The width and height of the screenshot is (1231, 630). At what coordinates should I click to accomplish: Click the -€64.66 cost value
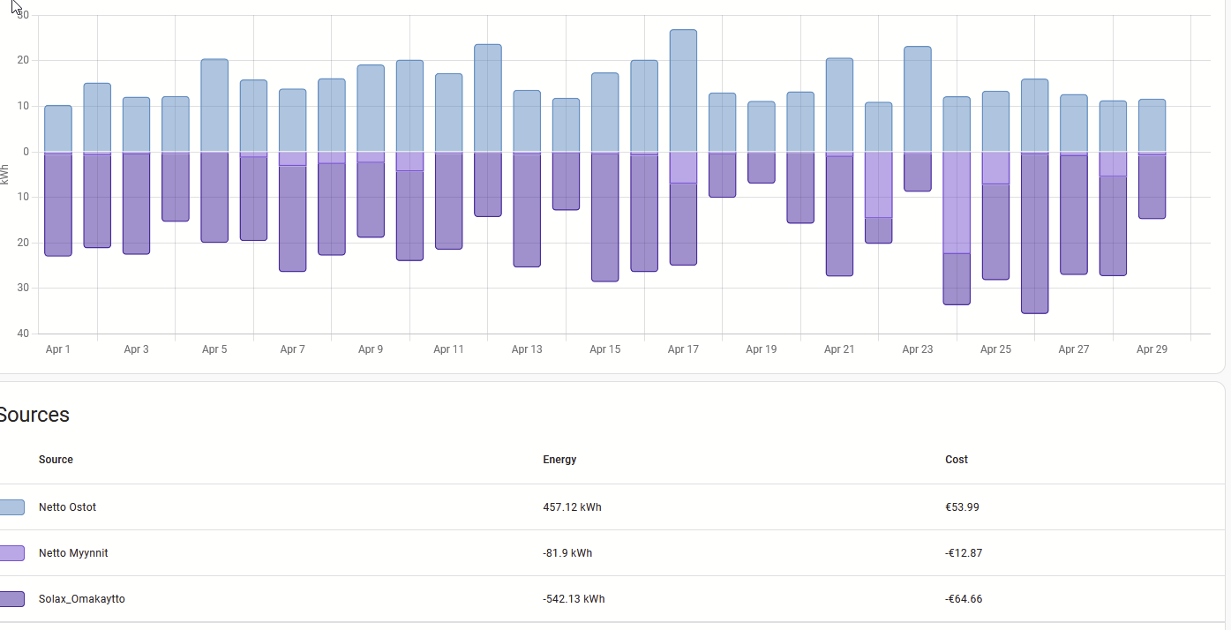(964, 599)
